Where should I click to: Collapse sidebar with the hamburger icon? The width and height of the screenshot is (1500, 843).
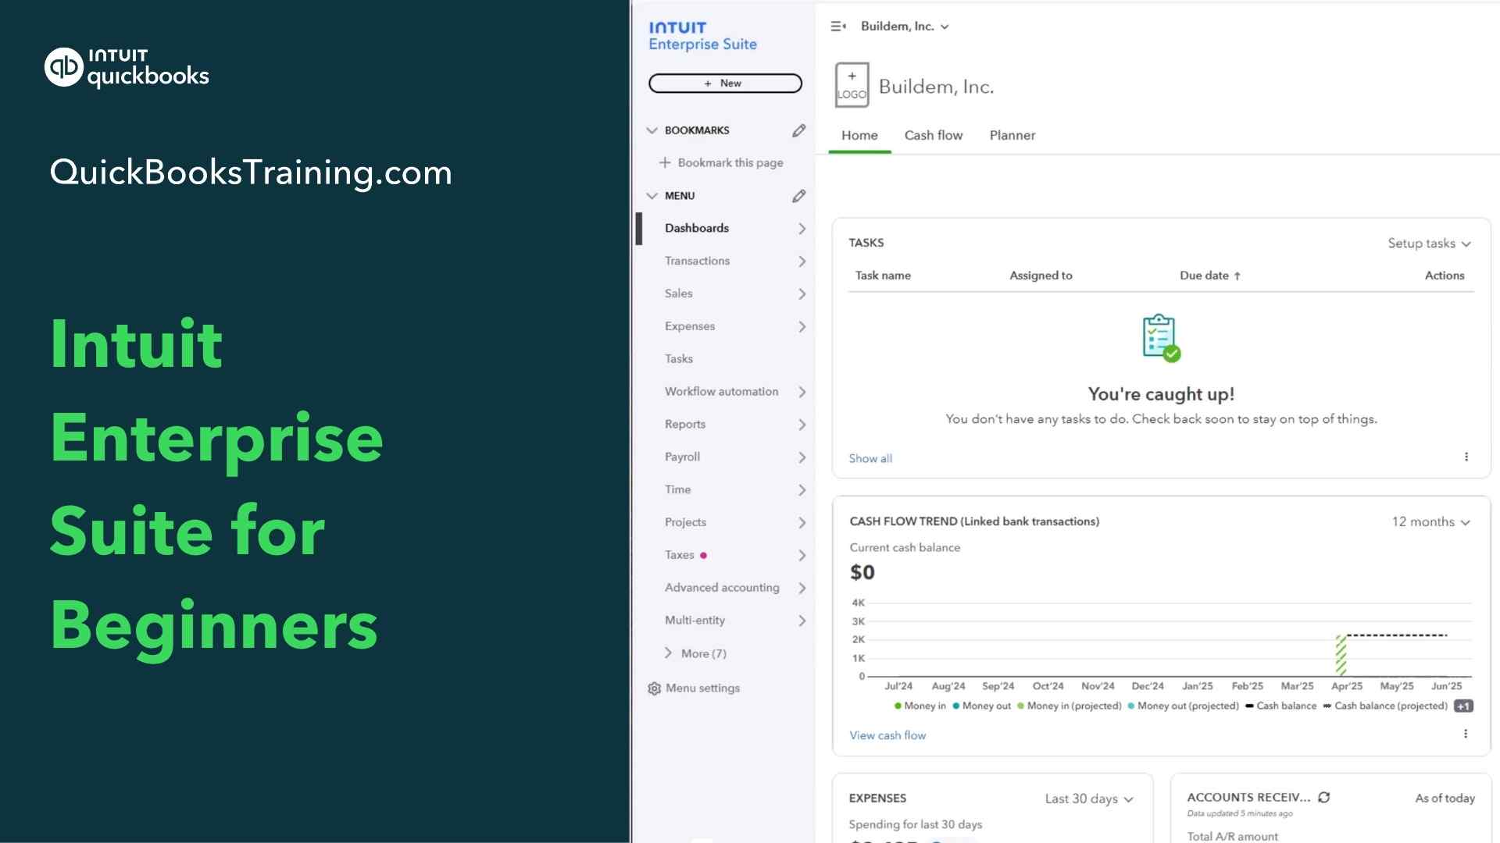coord(837,27)
